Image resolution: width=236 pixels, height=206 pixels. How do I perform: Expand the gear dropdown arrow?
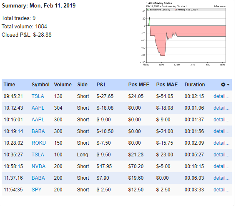point(228,85)
